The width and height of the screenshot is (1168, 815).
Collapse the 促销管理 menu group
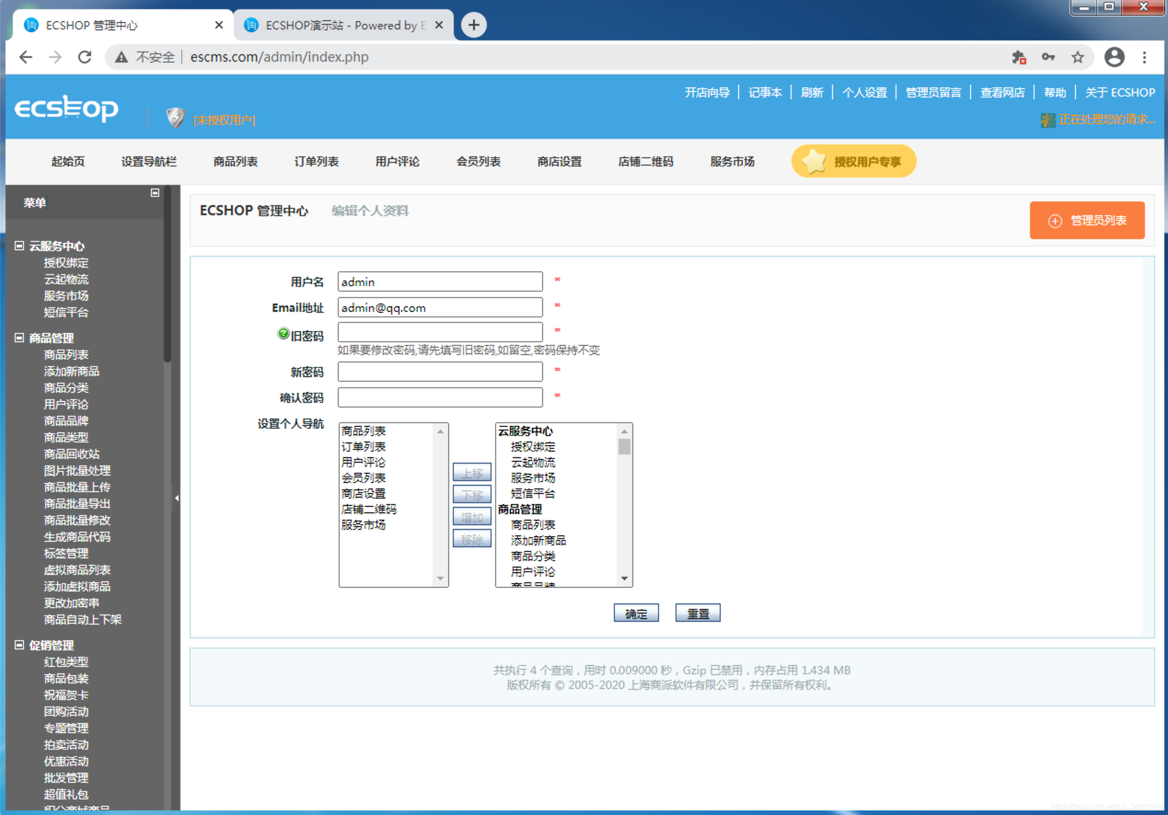(19, 645)
